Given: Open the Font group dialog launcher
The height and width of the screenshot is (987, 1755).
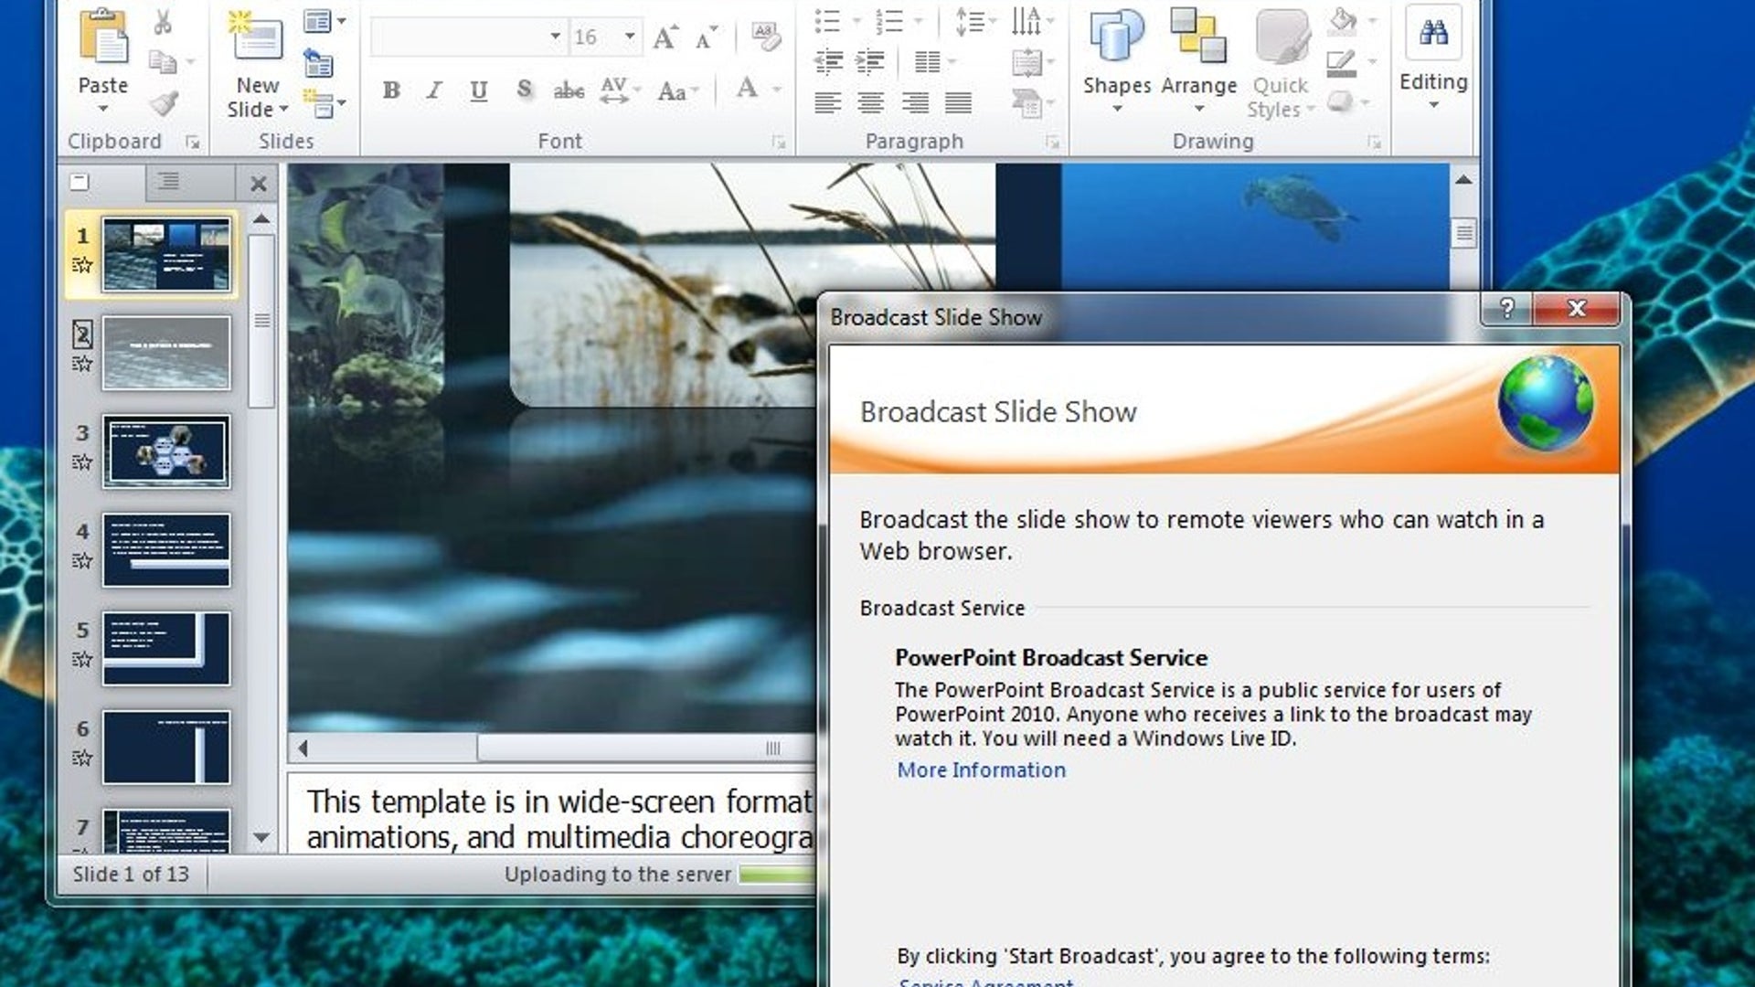Looking at the screenshot, I should pyautogui.click(x=779, y=143).
